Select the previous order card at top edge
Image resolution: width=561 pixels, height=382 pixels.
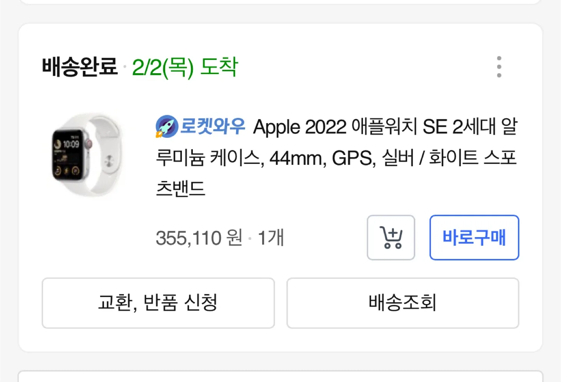pos(280,2)
